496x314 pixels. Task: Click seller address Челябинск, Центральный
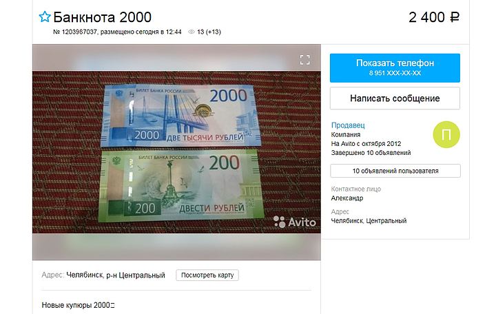coord(369,221)
